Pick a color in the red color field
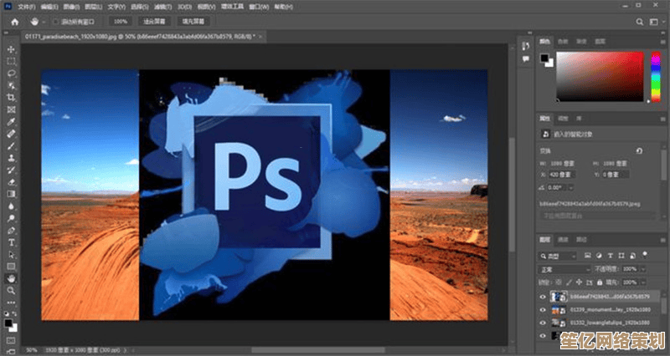Image resolution: width=670 pixels, height=356 pixels. [600, 77]
